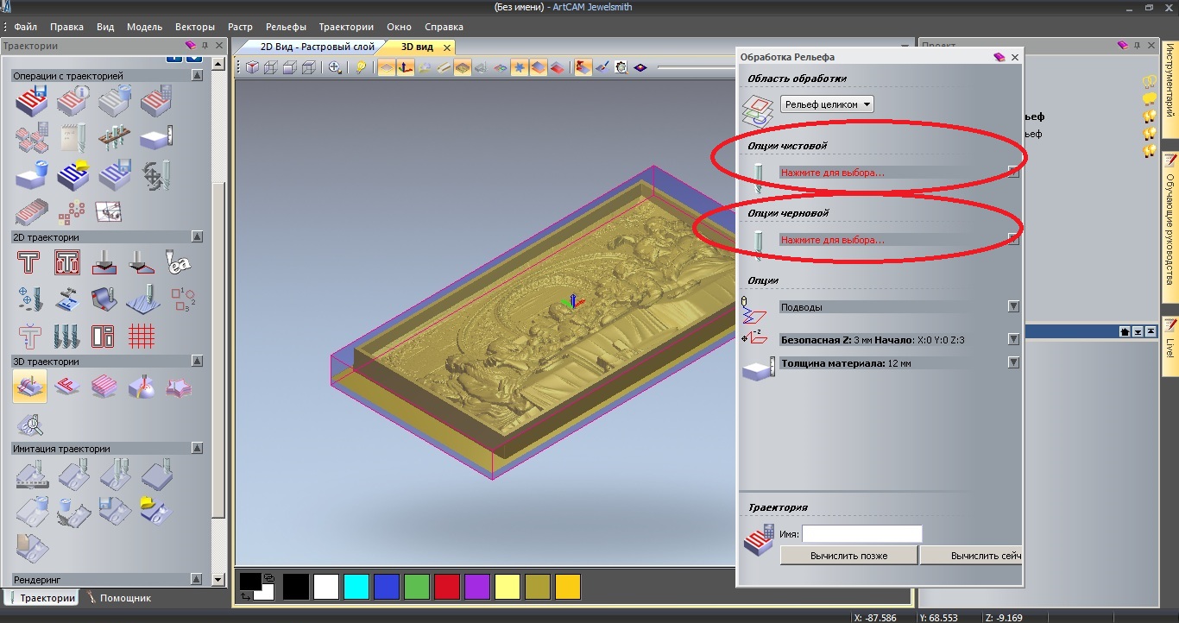
Task: Click the 'Вычислить сейч' calculate-now button
Action: 971,556
